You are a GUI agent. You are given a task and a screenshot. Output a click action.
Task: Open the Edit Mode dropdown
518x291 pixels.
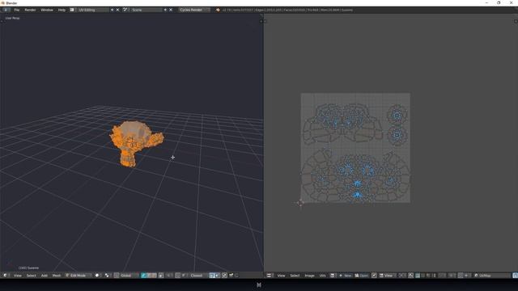click(78, 276)
